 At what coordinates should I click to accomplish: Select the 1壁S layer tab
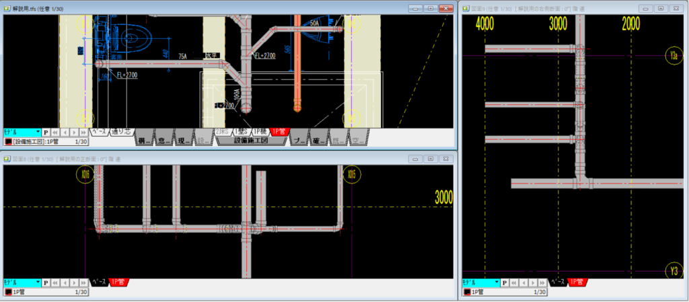(x=239, y=132)
